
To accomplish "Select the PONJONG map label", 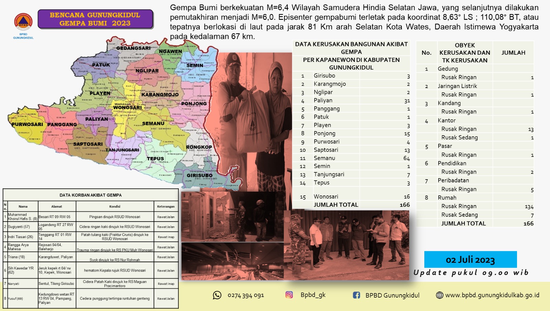I will pyautogui.click(x=194, y=104).
